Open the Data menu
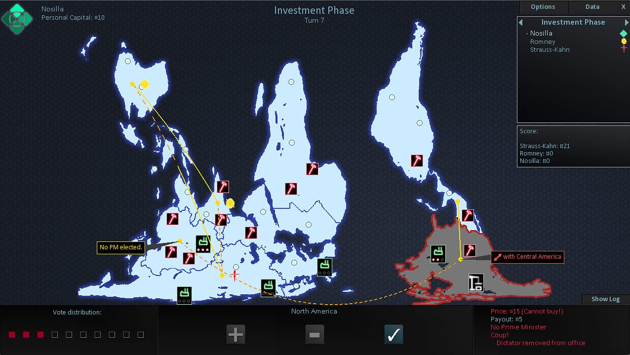630x355 pixels. [x=592, y=6]
